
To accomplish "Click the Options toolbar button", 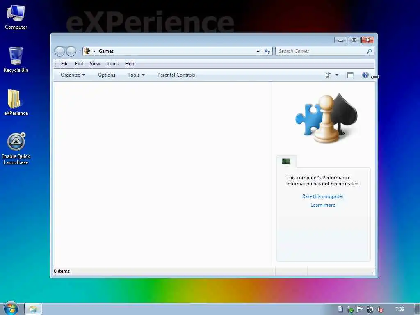I will [107, 75].
